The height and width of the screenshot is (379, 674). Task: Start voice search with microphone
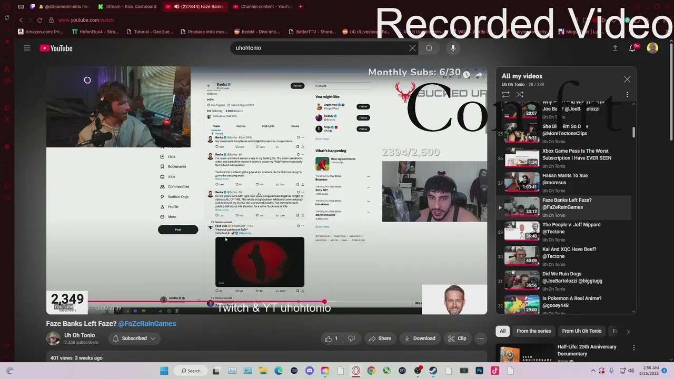click(453, 48)
